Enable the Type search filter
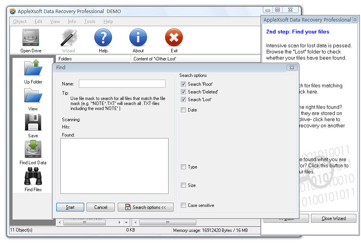 (x=183, y=167)
